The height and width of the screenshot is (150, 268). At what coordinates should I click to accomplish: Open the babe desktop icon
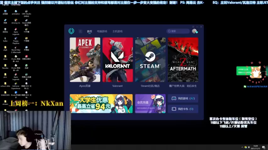5,39
